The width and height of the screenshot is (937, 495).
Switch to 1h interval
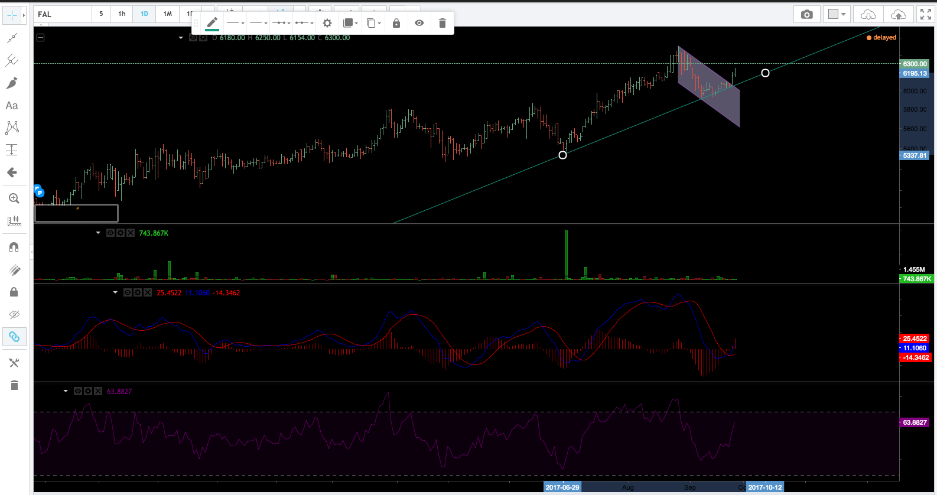[x=122, y=14]
